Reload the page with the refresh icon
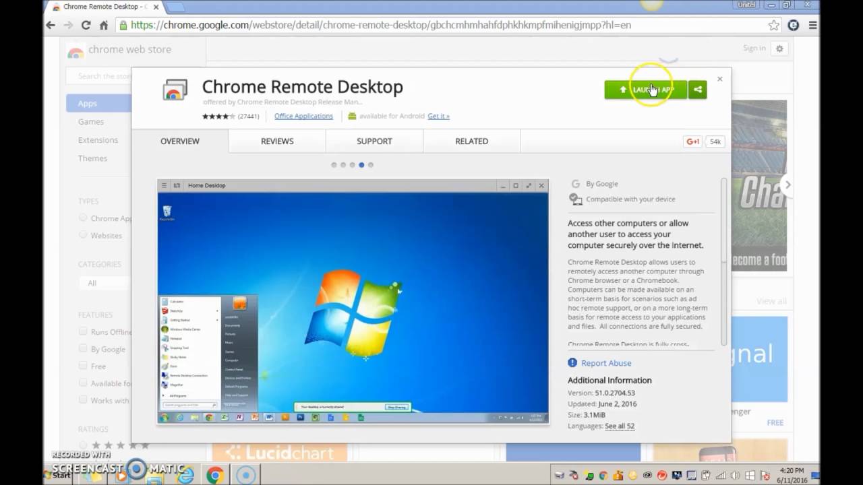 click(86, 25)
